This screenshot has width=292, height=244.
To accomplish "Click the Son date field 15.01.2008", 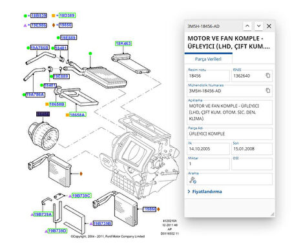I will (x=252, y=148).
